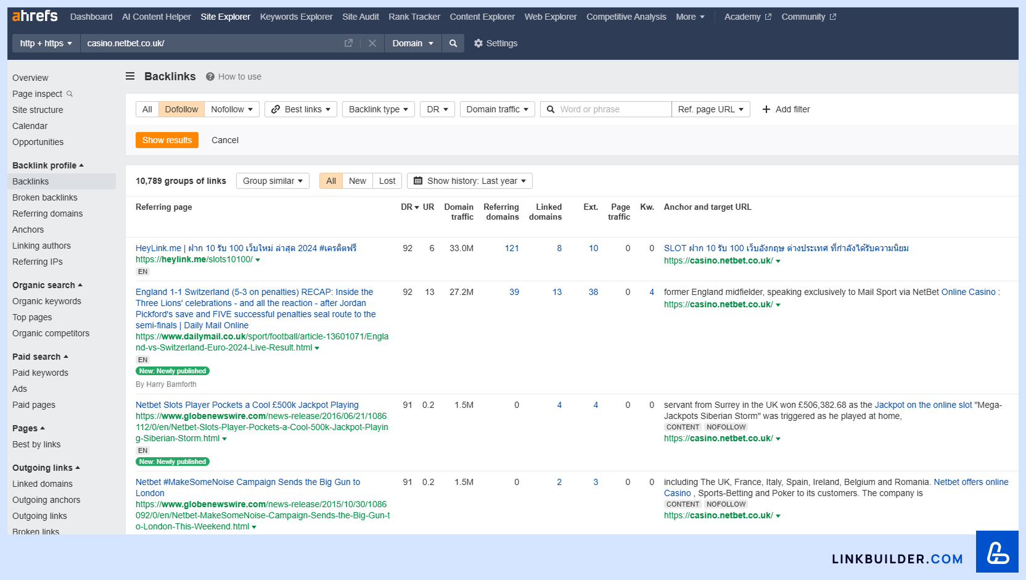Go to Keywords Explorer
The height and width of the screenshot is (580, 1026).
click(296, 17)
